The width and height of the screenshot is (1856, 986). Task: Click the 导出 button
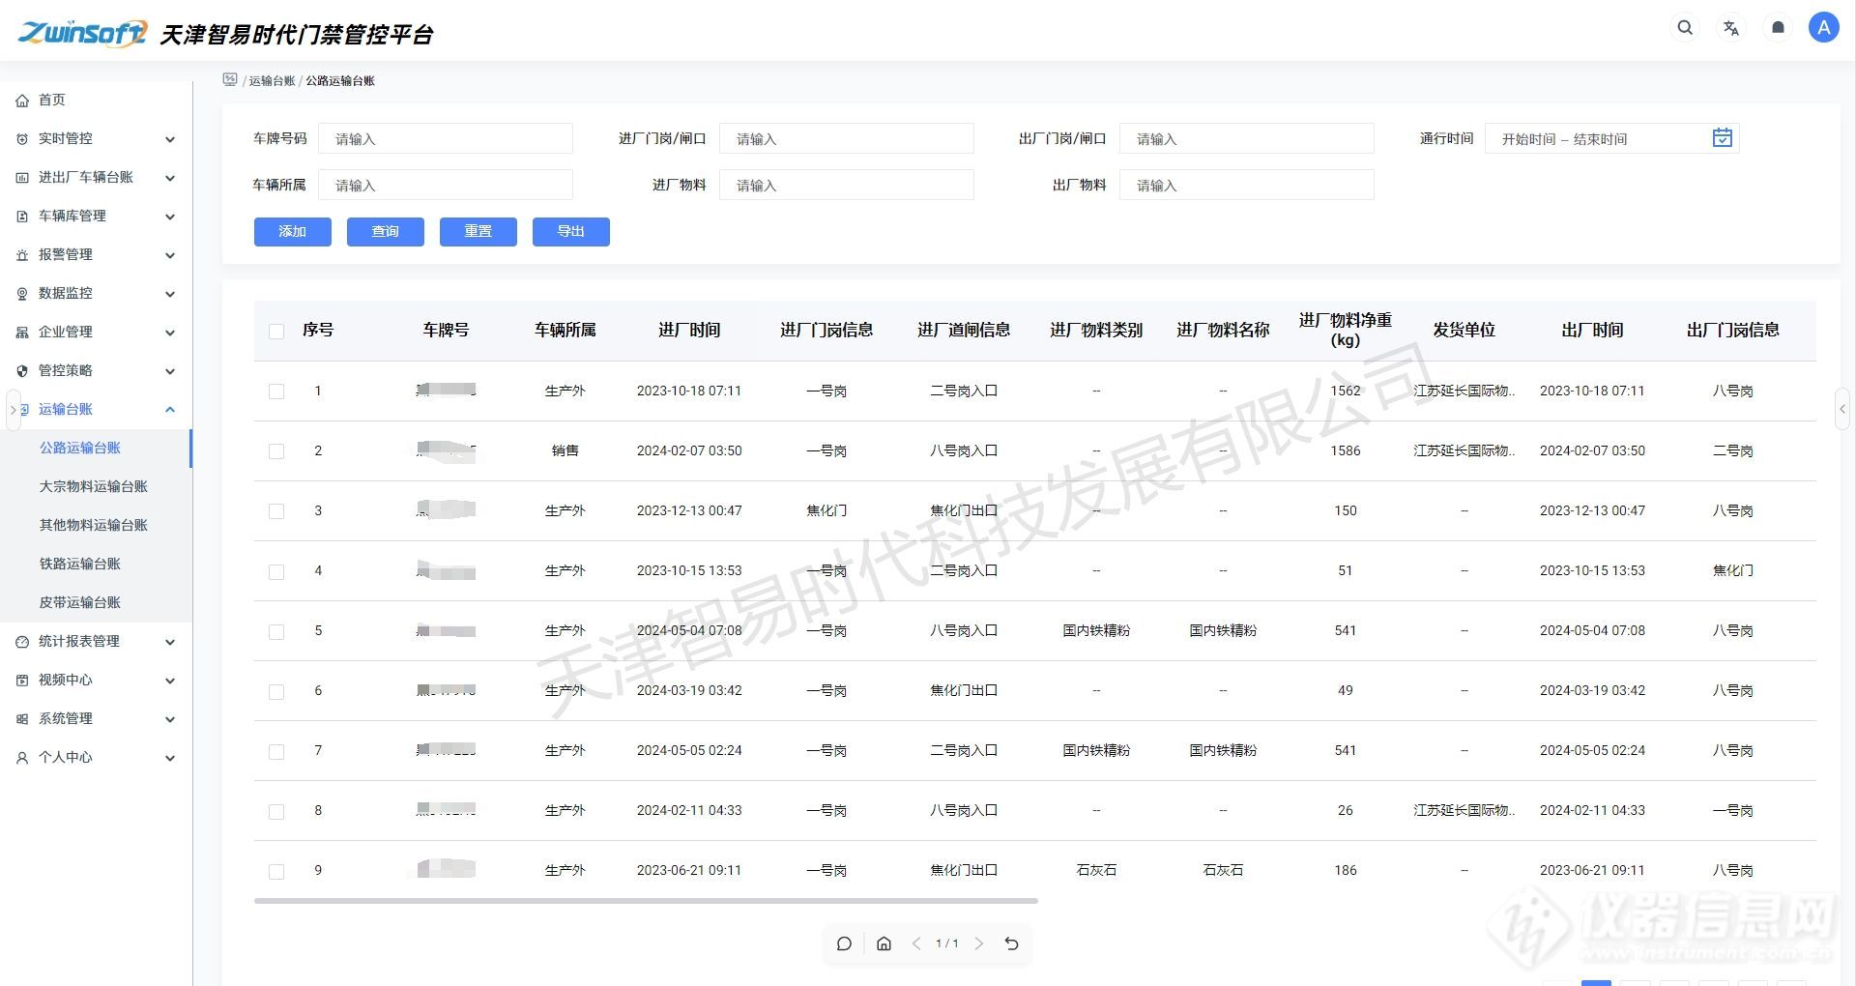(x=571, y=231)
